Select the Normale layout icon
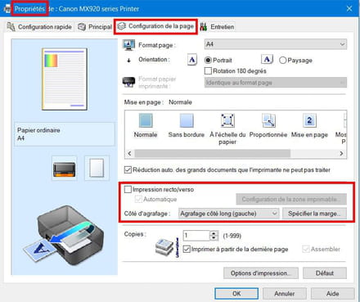 (146, 120)
